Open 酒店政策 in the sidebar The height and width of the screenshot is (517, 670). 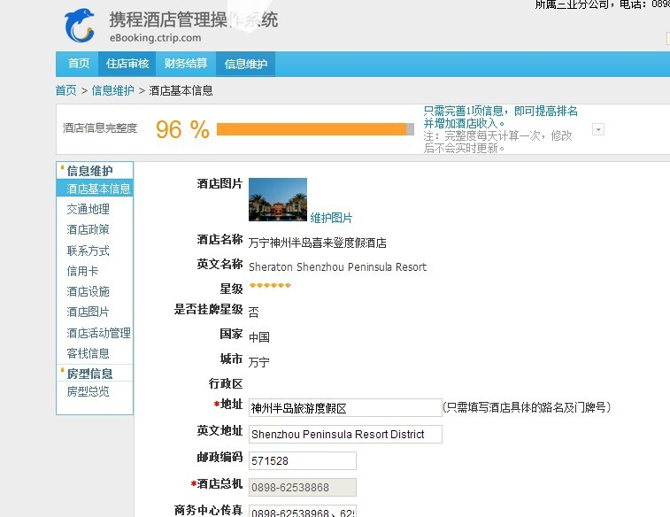88,229
